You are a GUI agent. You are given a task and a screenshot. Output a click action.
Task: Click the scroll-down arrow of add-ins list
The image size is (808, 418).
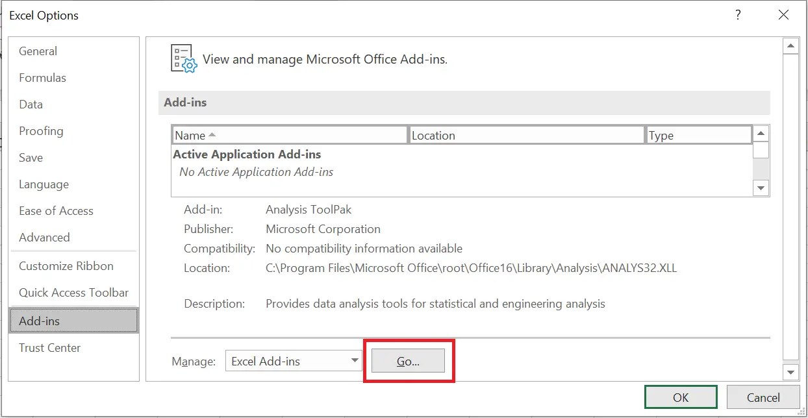[x=761, y=188]
